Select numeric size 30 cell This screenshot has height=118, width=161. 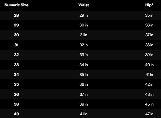coord(16,35)
